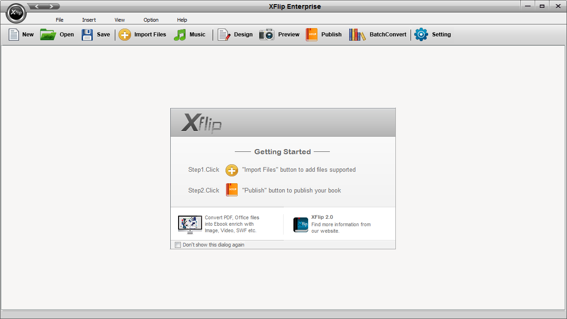Click the forward arrow in title bar
The height and width of the screenshot is (319, 567).
pos(52,6)
